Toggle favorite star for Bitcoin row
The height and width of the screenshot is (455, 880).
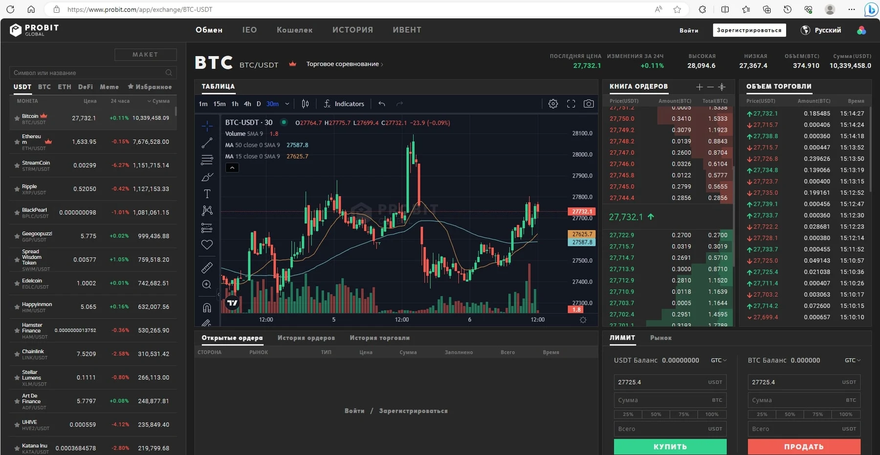click(x=17, y=118)
